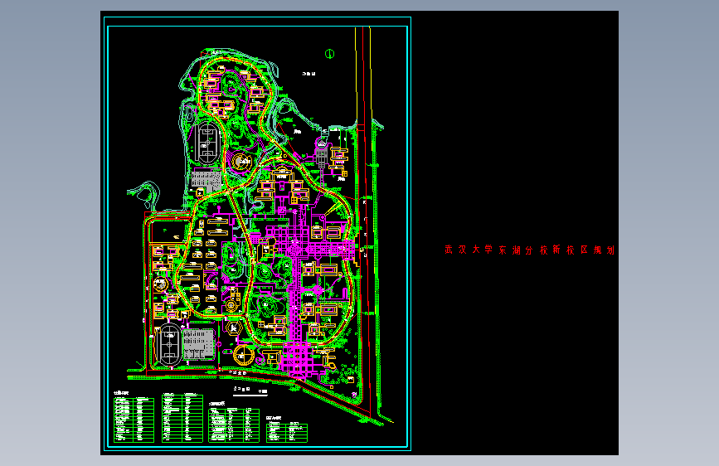Click the red title text "武汉大学东湖分校新校区规划"
The image size is (719, 466).
pos(529,250)
